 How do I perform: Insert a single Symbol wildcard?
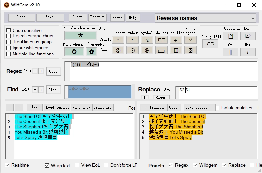pyautogui.click(x=147, y=40)
